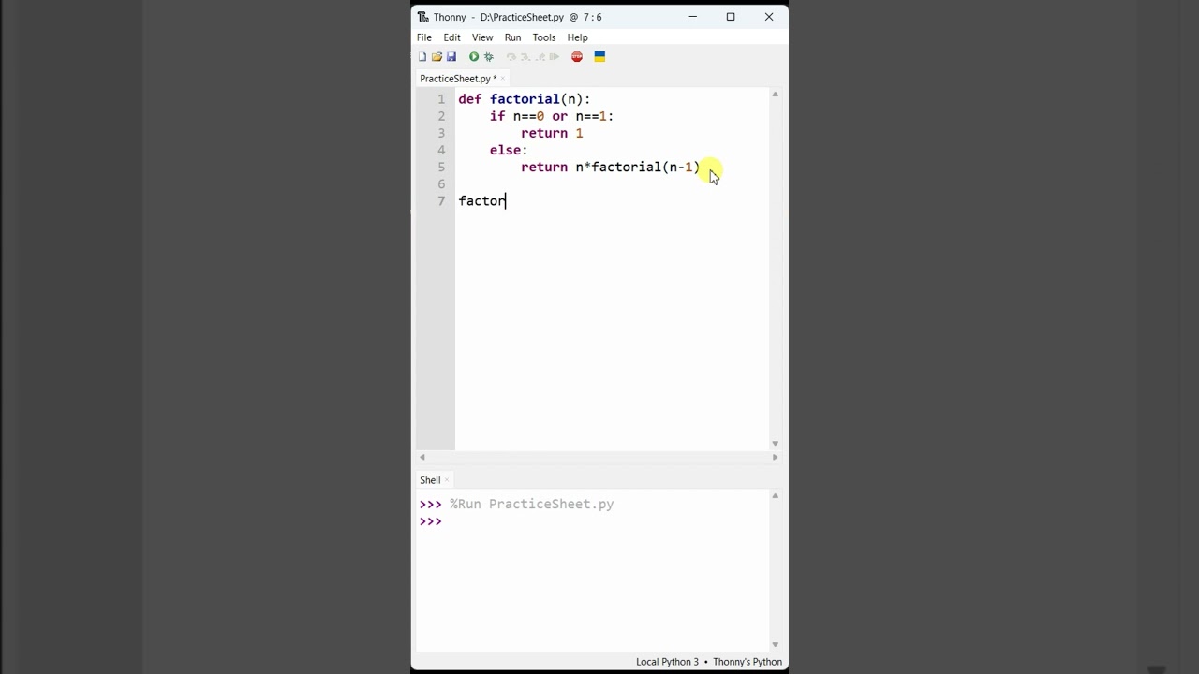The height and width of the screenshot is (674, 1199).
Task: Open the Run menu
Action: click(512, 37)
